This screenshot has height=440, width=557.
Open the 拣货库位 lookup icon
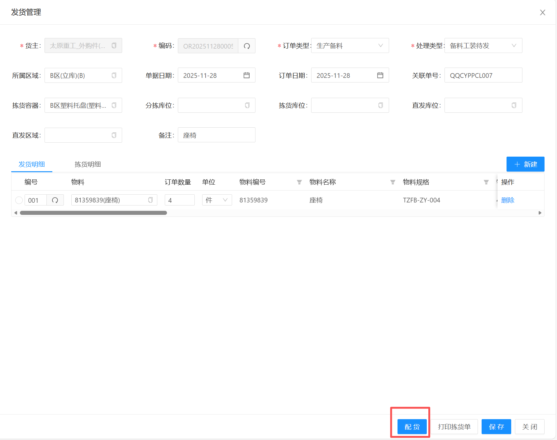(381, 106)
